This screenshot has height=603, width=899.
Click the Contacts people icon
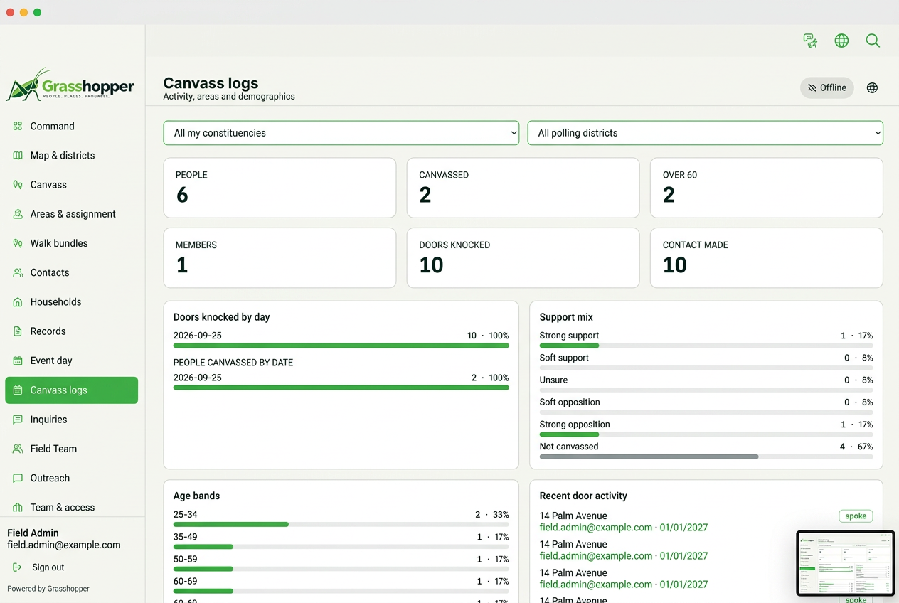point(18,272)
